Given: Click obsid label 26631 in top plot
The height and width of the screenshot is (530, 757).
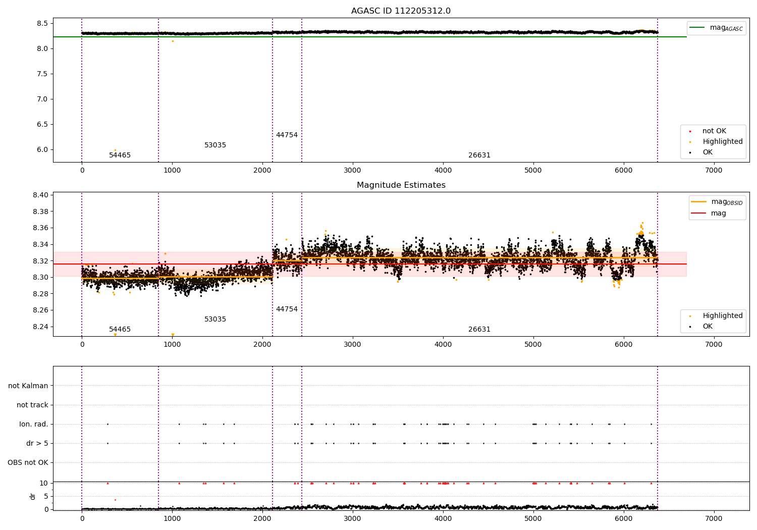Looking at the screenshot, I should coord(479,155).
